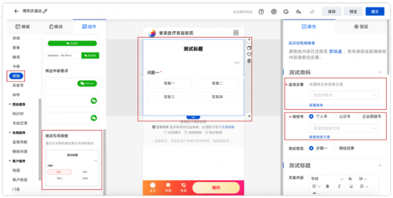Open the 请选择表单 dropdown
Image resolution: width=393 pixels, height=198 pixels.
point(344,95)
